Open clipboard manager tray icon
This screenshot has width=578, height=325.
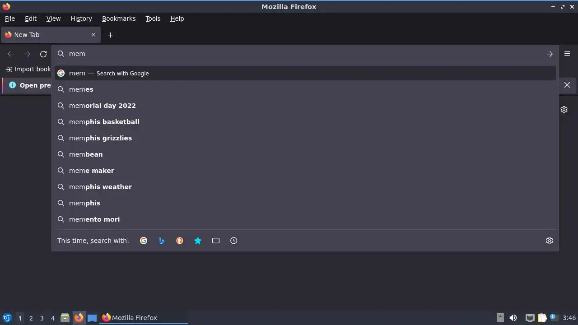(x=542, y=318)
